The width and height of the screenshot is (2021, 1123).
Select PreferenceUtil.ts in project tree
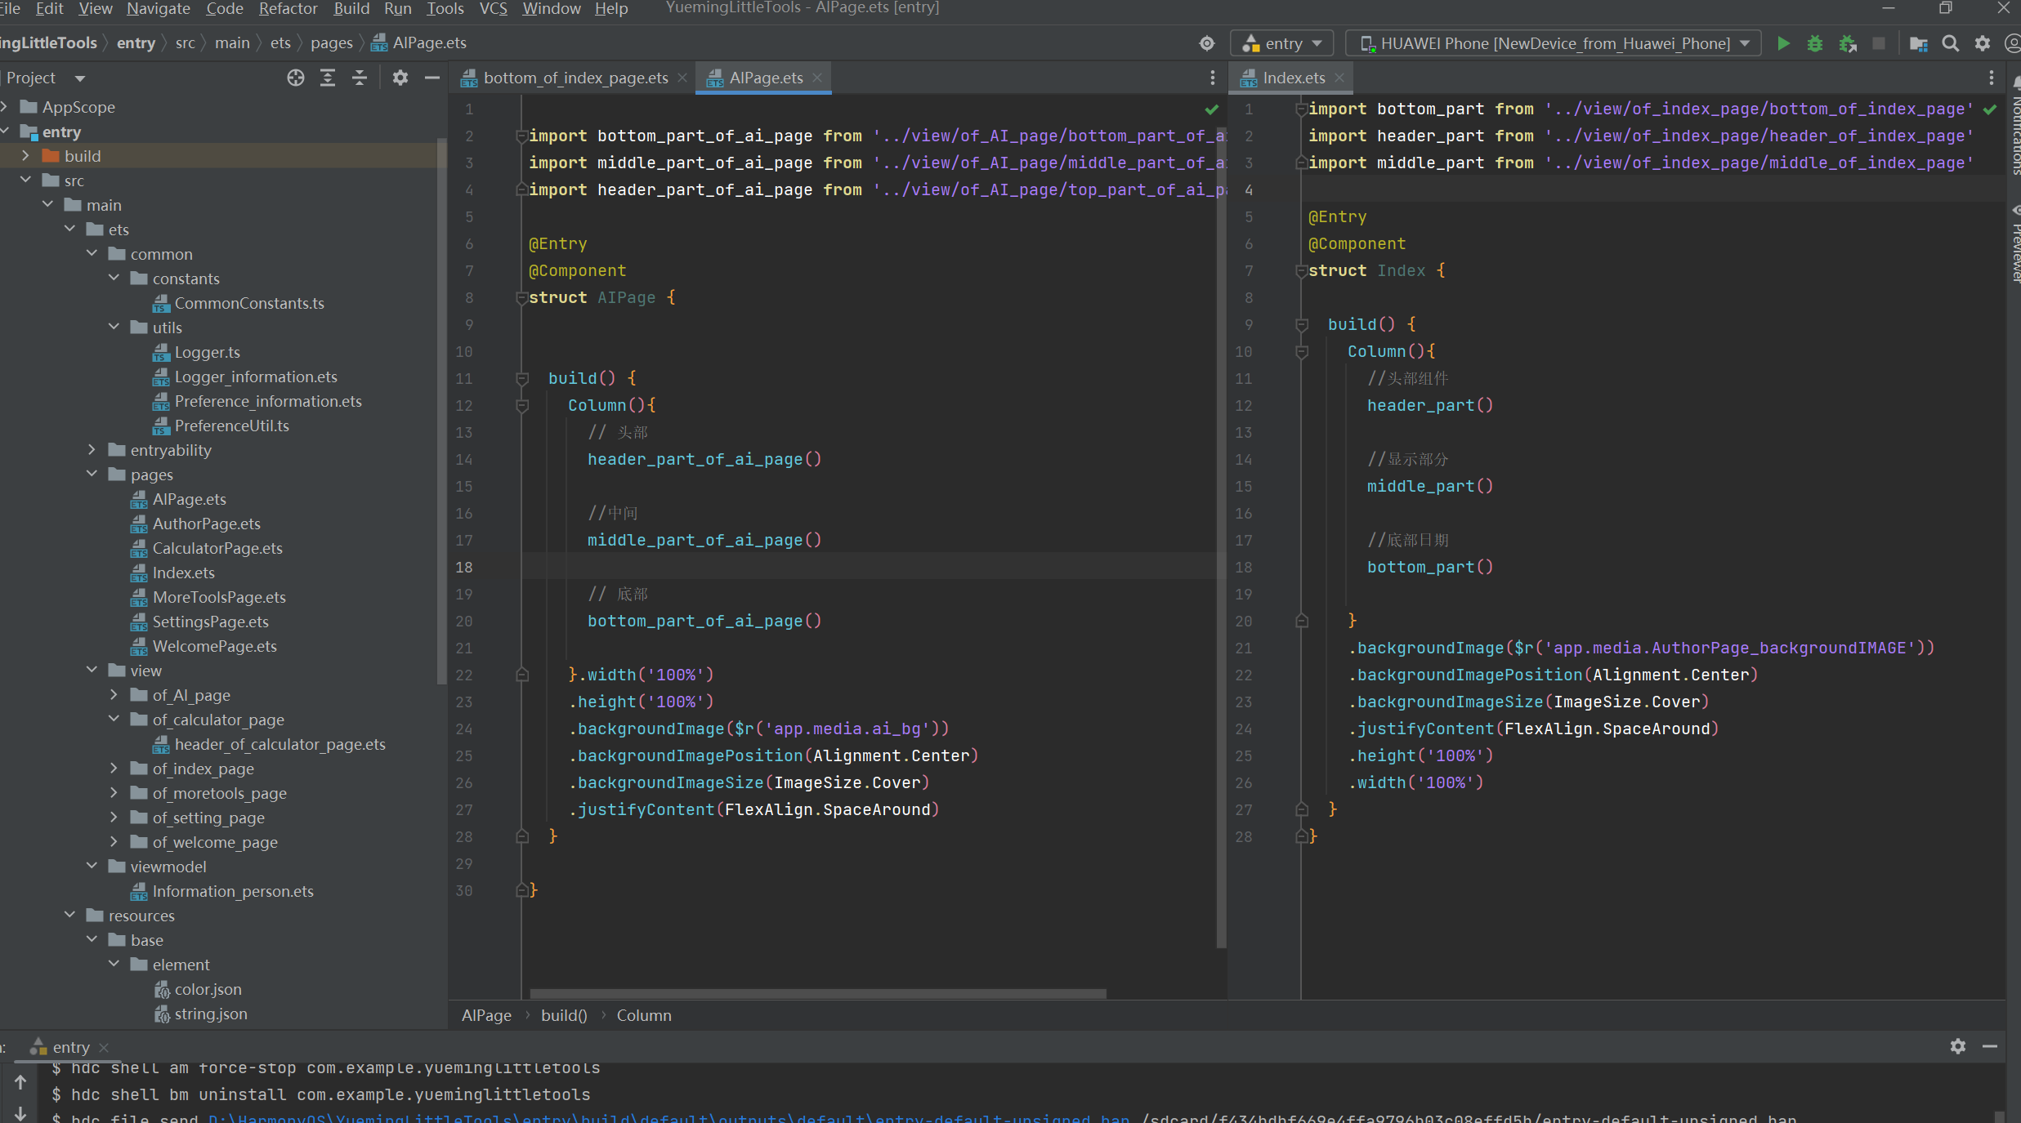tap(232, 426)
